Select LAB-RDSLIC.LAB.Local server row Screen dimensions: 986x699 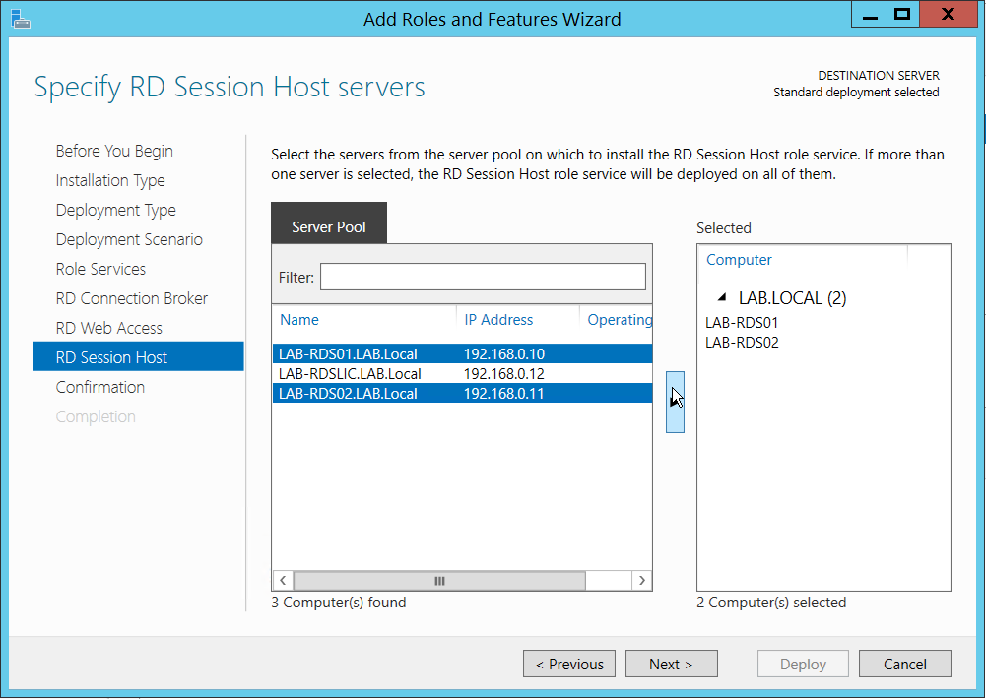[350, 374]
